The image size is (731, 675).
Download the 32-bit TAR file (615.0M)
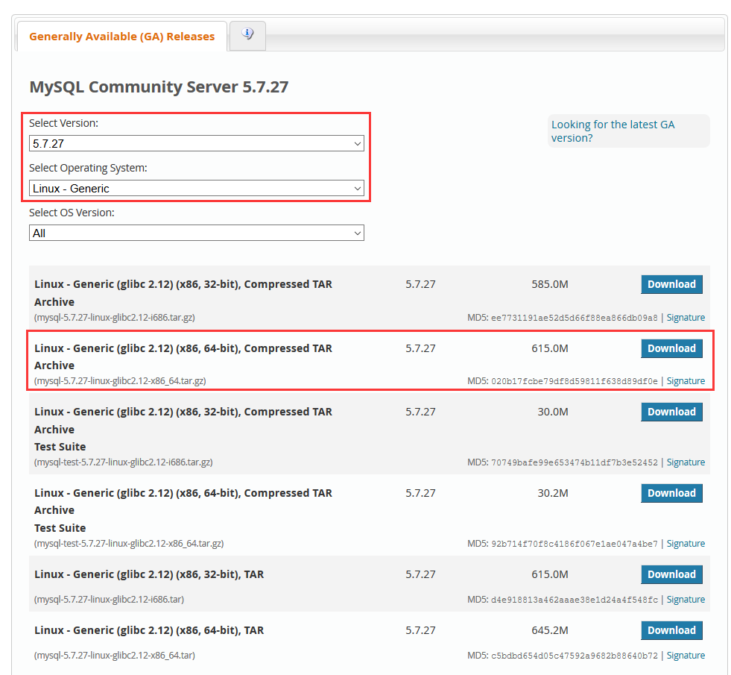[x=671, y=574]
